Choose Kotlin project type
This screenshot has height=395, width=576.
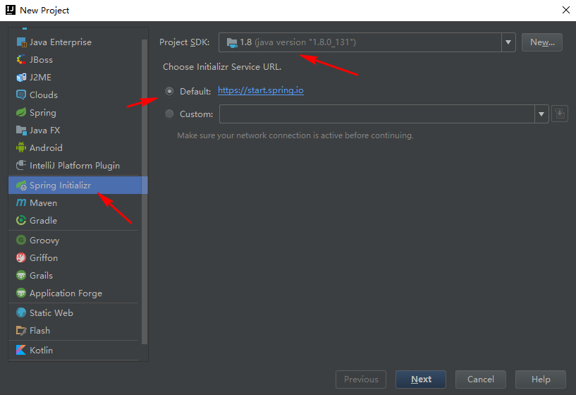75,350
